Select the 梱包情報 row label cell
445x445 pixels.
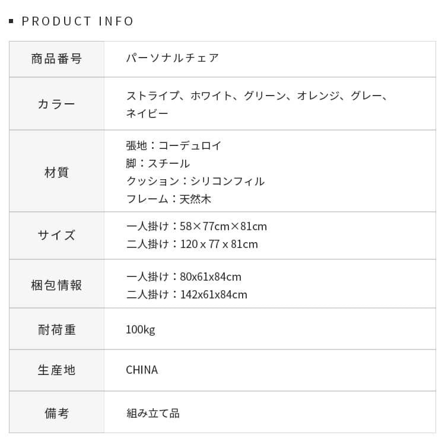tap(56, 285)
